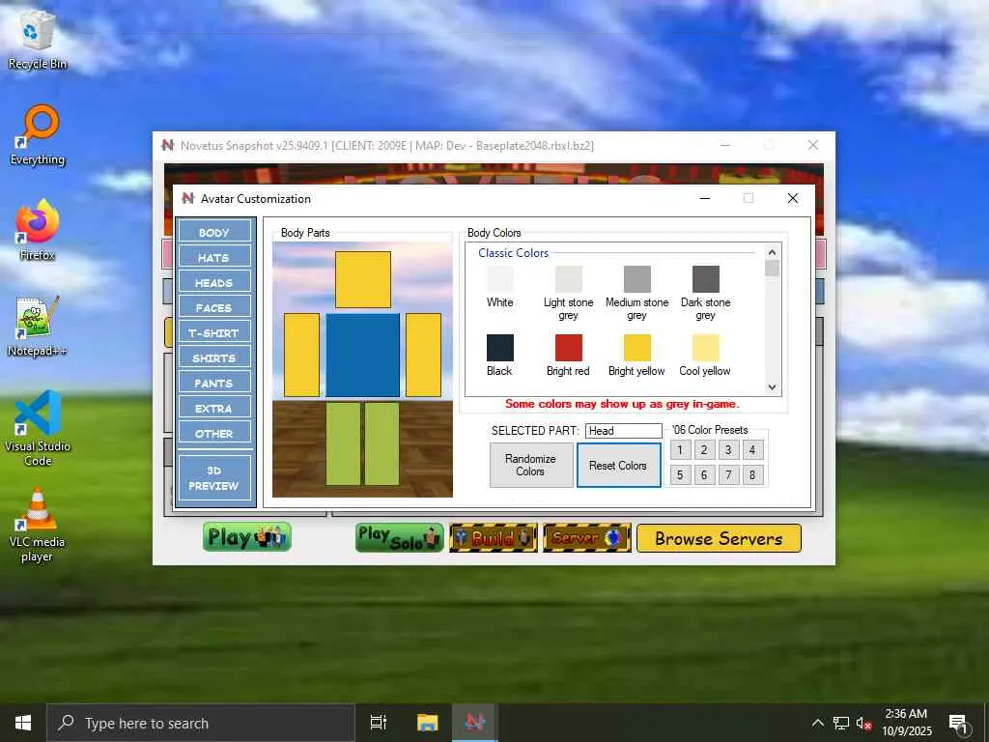989x742 pixels.
Task: Click the Build button in Novetus
Action: (494, 537)
